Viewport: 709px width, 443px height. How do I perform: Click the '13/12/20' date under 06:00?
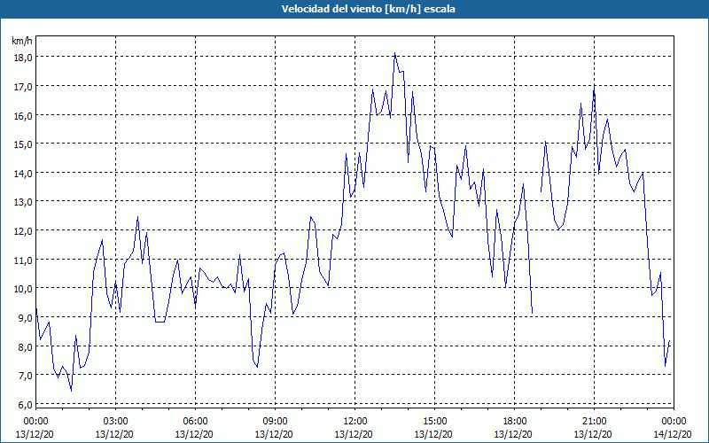[x=194, y=434]
